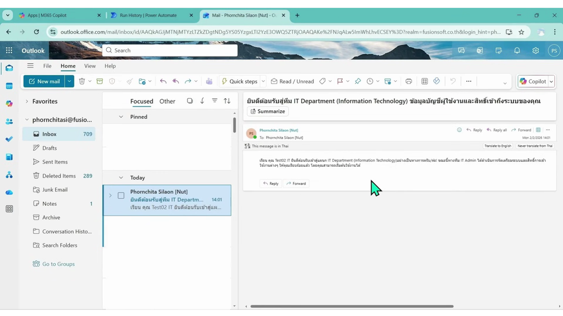Toggle Read / Unread on the message
Screen dimensions: 563x316
point(292,81)
